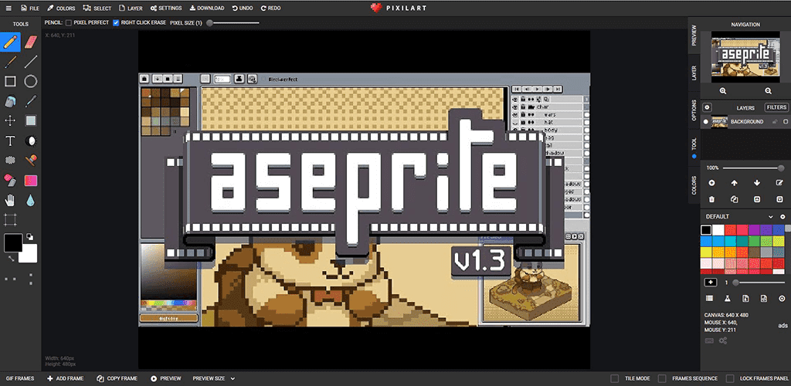Activate the Hand pan tool
791x386 pixels.
10,201
